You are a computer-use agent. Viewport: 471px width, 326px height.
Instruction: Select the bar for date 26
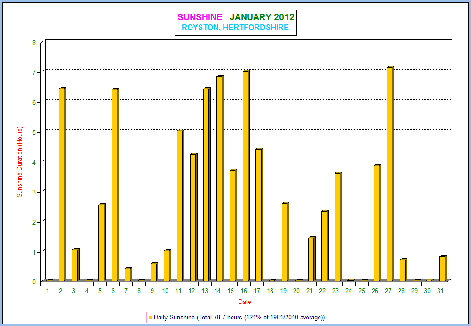(x=377, y=223)
